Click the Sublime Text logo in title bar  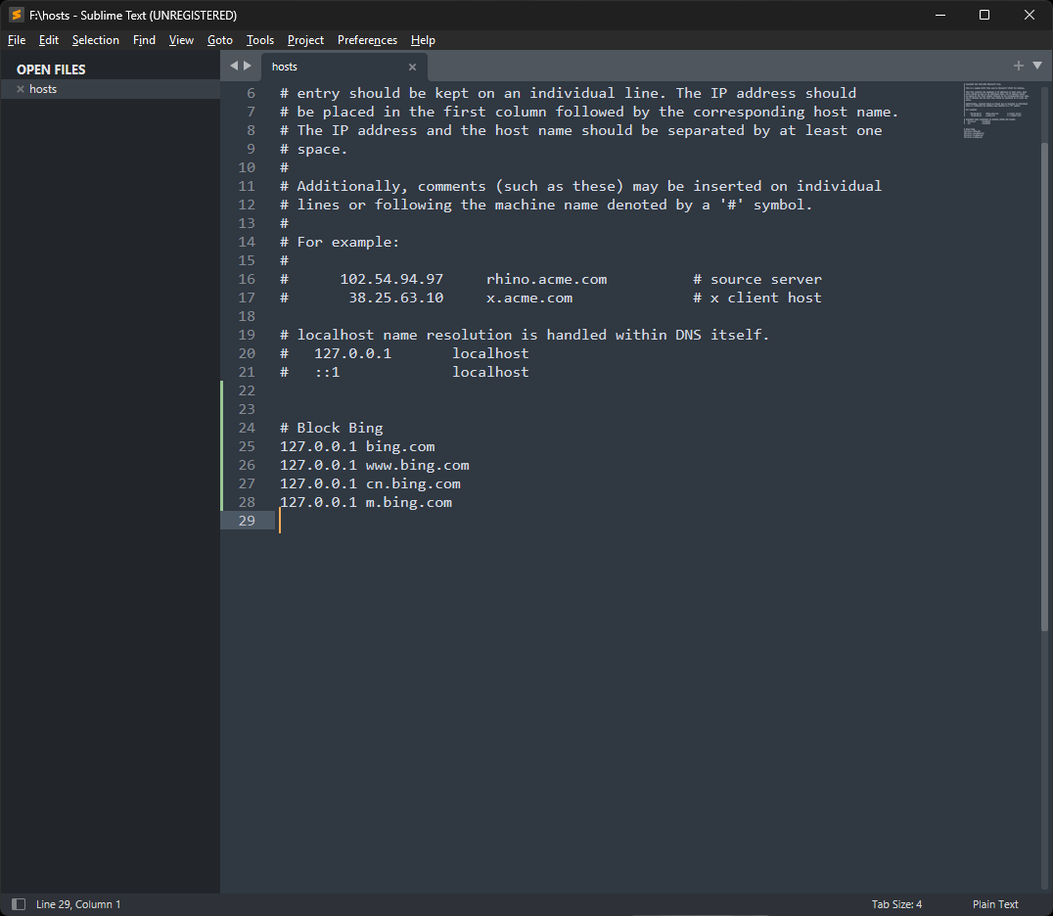pyautogui.click(x=16, y=15)
